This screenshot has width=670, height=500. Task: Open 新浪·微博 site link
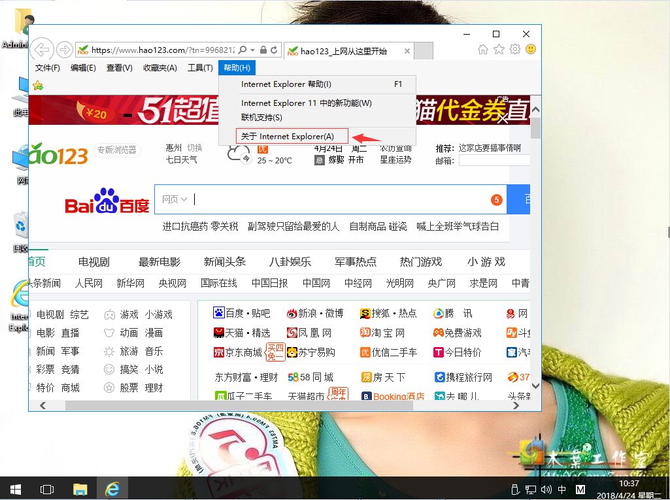click(x=315, y=313)
